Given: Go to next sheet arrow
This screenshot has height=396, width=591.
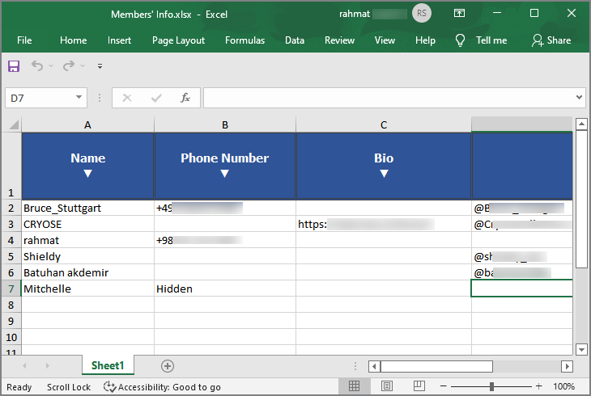Looking at the screenshot, I should [47, 365].
